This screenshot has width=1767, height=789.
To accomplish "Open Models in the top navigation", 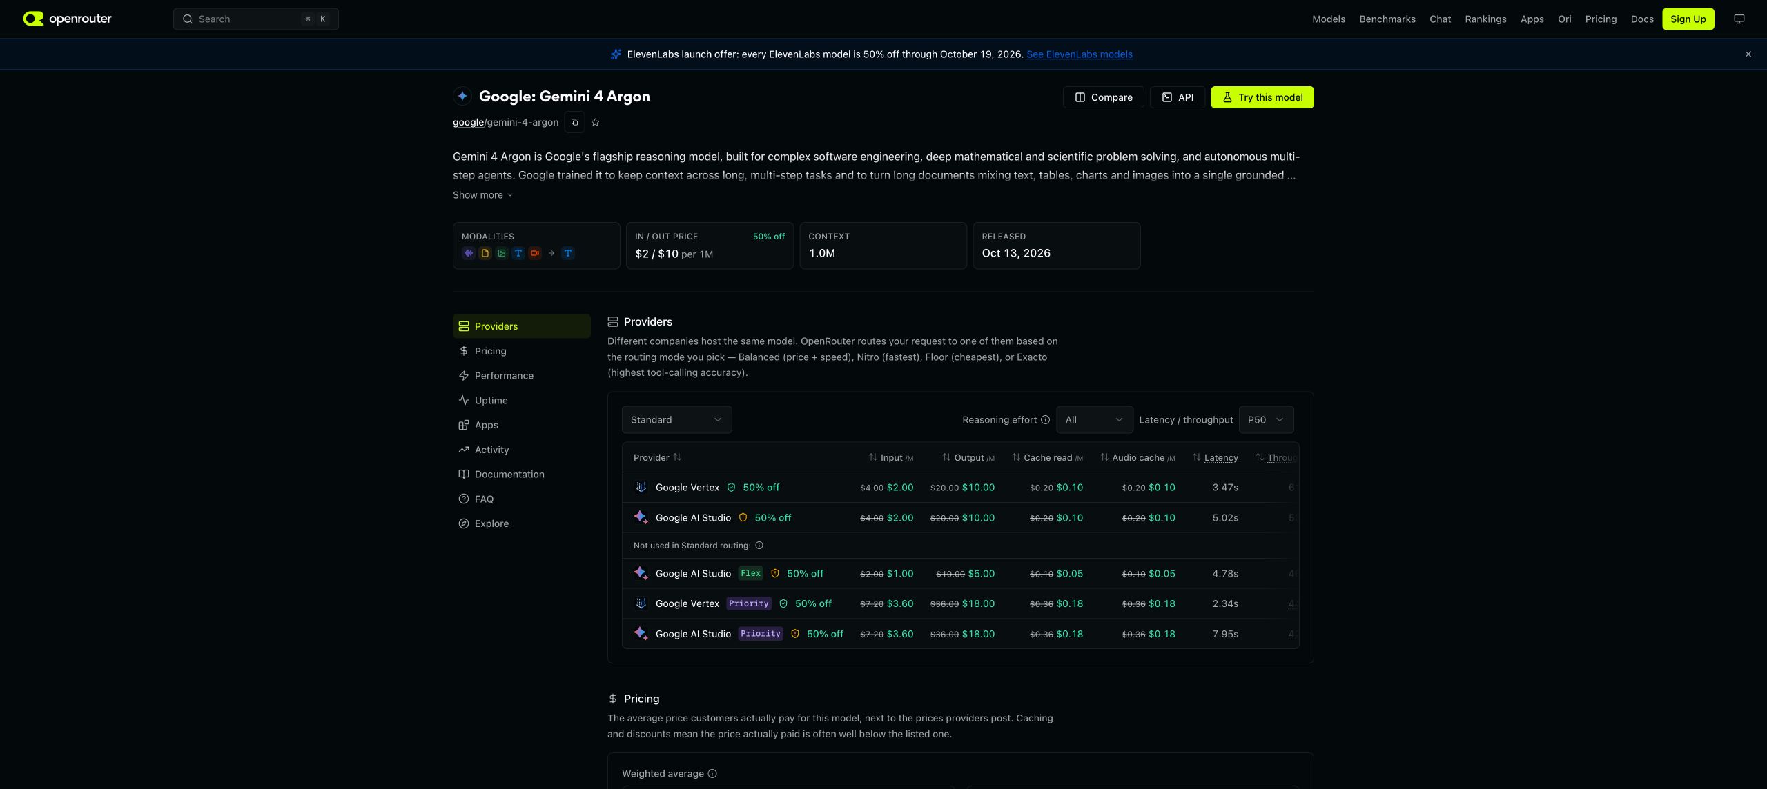I will [1329, 19].
